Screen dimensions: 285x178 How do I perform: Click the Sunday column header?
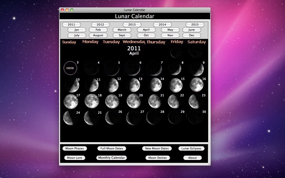click(69, 42)
